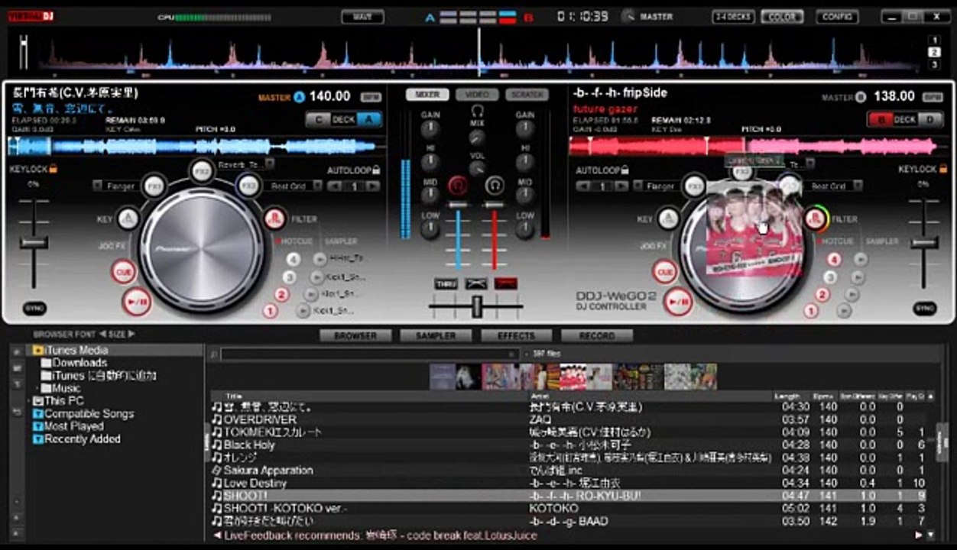Click the CUE button on right deck
The height and width of the screenshot is (550, 957).
pos(664,271)
